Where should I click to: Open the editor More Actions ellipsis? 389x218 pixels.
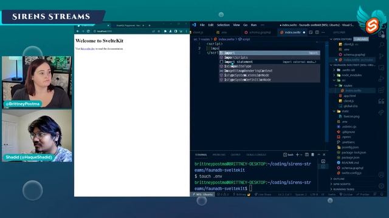pyautogui.click(x=323, y=32)
